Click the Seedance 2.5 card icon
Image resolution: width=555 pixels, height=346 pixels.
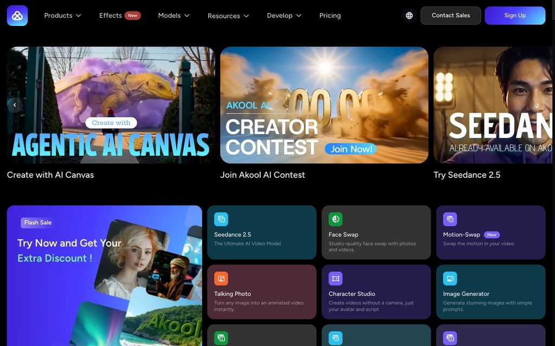coord(221,219)
